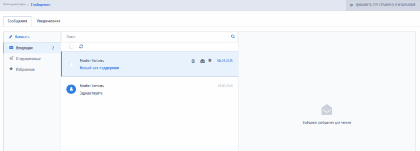Click the sender name above Новый чат поддержки
Image resolution: width=420 pixels, height=151 pixels.
click(92, 60)
